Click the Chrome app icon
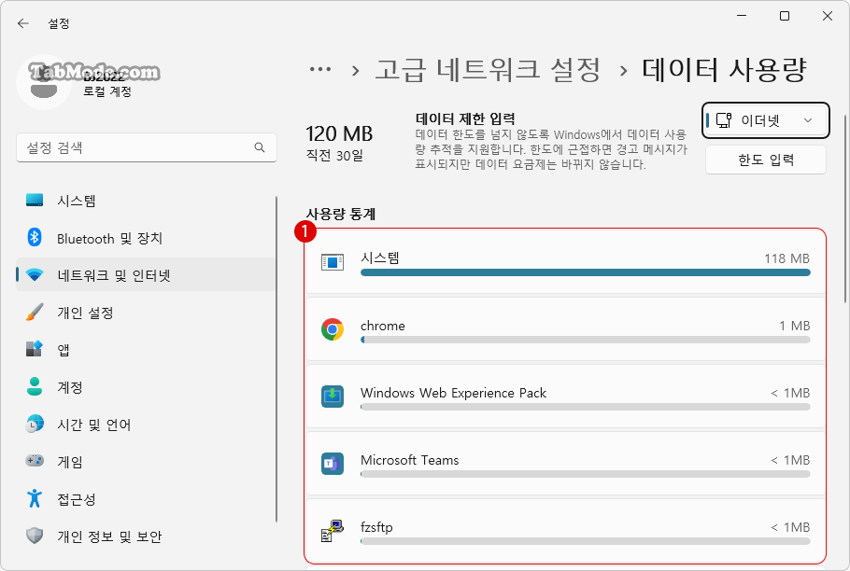Screen dimensions: 850x571 tap(333, 329)
